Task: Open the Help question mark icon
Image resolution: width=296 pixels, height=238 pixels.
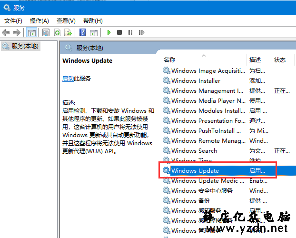Action: pyautogui.click(x=82, y=32)
